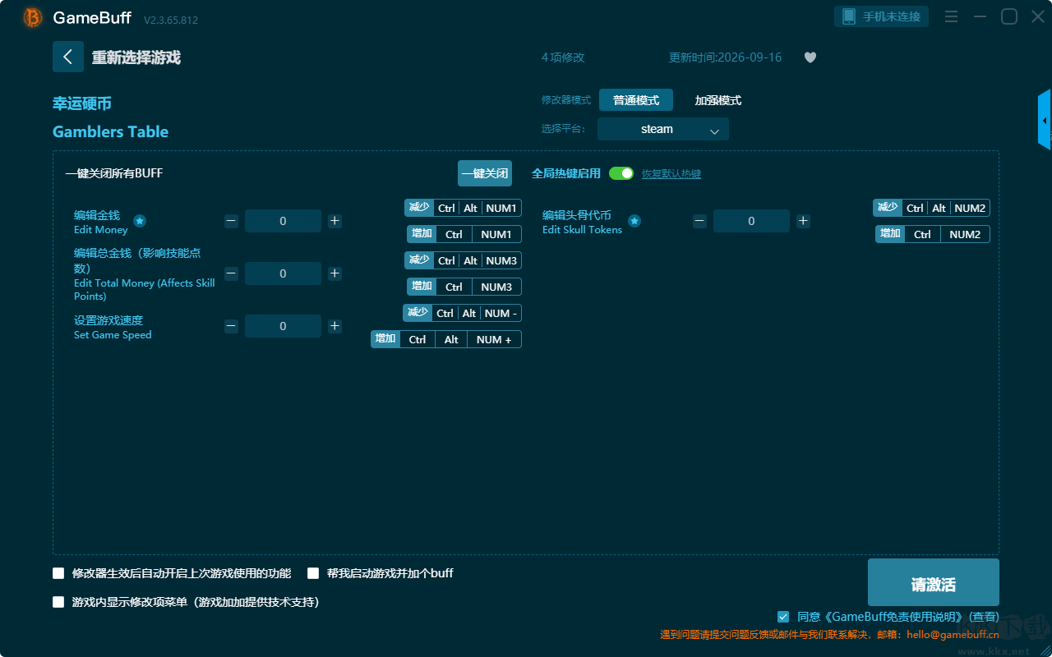The image size is (1052, 657).
Task: Open the steam platform dropdown
Action: point(663,129)
